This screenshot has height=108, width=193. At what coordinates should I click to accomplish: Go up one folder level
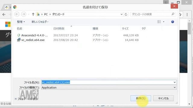(x=33, y=14)
